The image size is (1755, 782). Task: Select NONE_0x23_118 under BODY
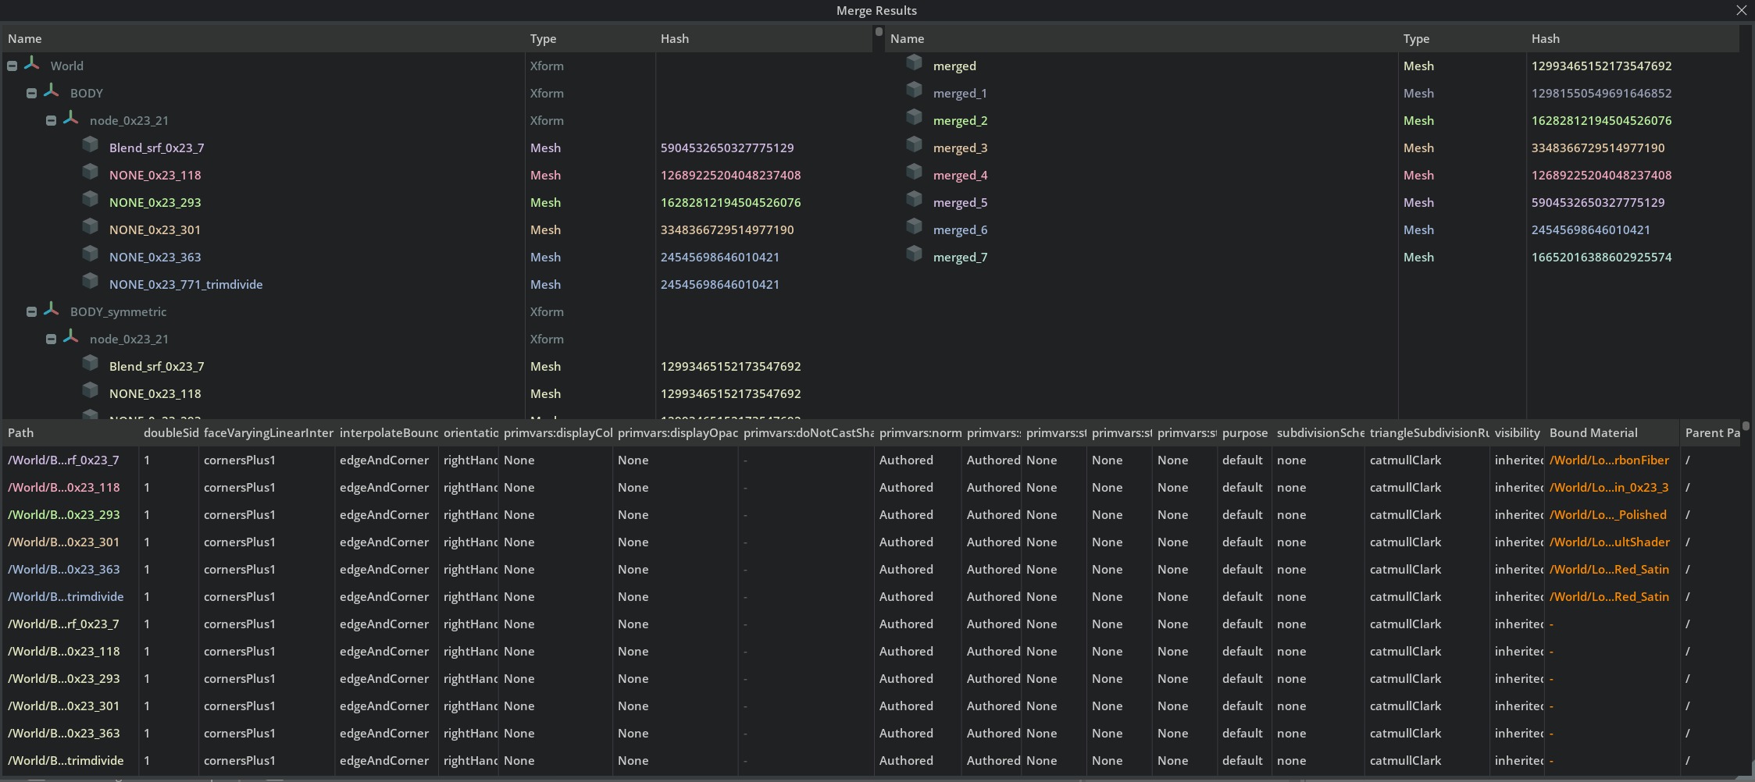click(155, 176)
